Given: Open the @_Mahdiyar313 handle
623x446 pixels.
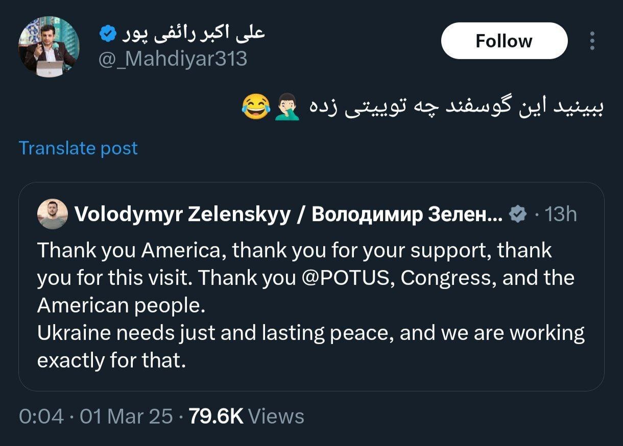Looking at the screenshot, I should pyautogui.click(x=173, y=59).
